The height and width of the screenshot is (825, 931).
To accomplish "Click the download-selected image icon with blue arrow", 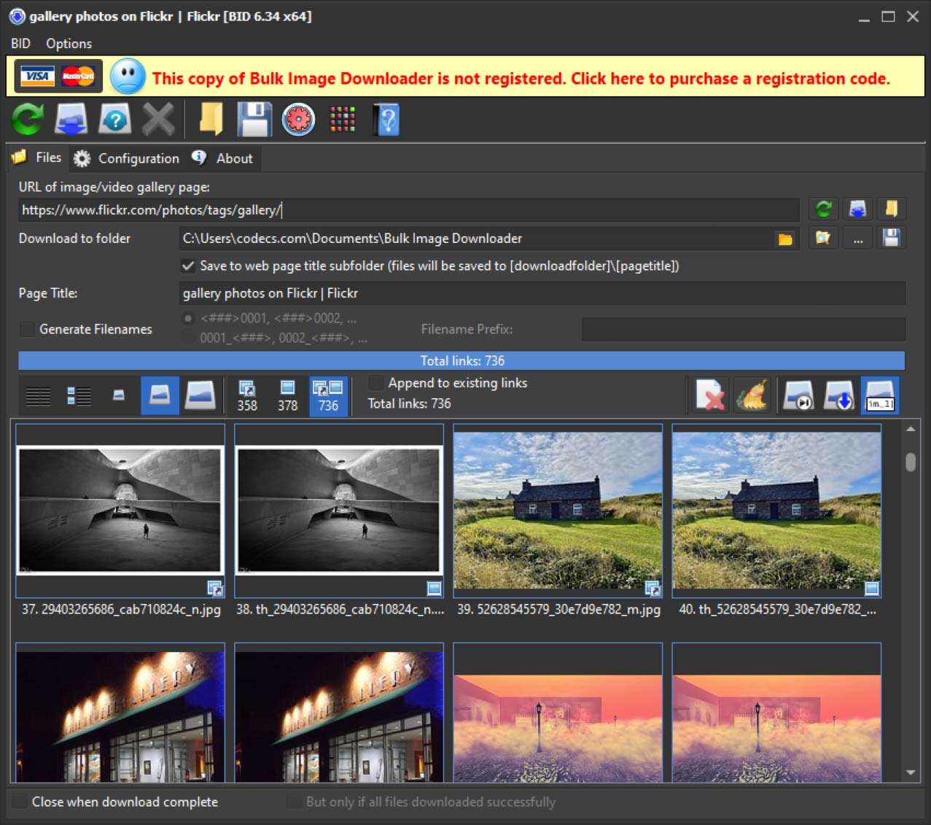I will [839, 395].
